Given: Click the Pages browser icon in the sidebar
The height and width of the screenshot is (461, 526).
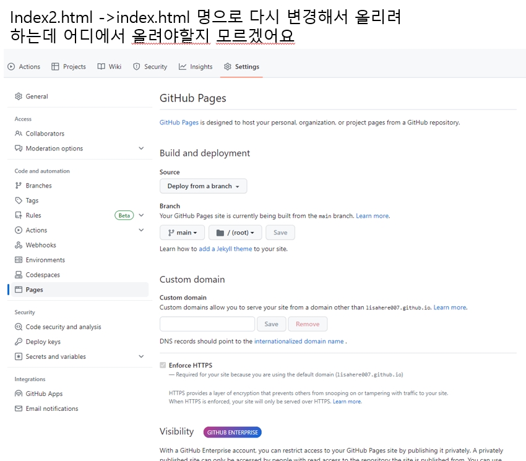Looking at the screenshot, I should pyautogui.click(x=19, y=290).
